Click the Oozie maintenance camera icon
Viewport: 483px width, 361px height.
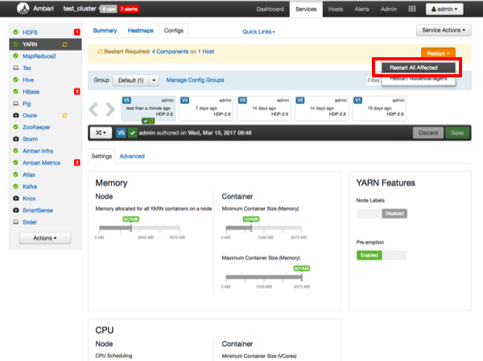[x=16, y=115]
